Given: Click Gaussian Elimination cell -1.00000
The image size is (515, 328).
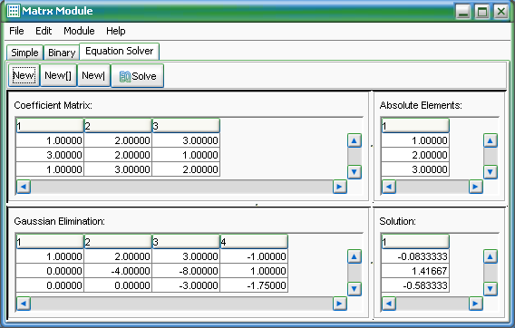Looking at the screenshot, I should pyautogui.click(x=254, y=256).
